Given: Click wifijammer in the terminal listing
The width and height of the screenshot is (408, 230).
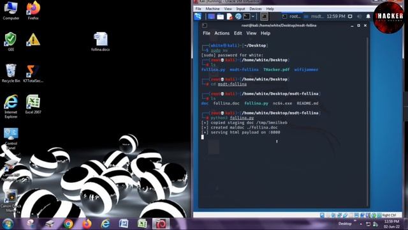Looking at the screenshot, I should pos(306,70).
